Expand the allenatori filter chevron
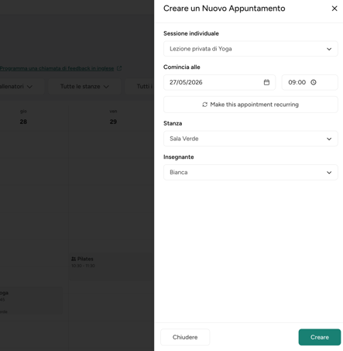The image size is (343, 351). click(29, 87)
